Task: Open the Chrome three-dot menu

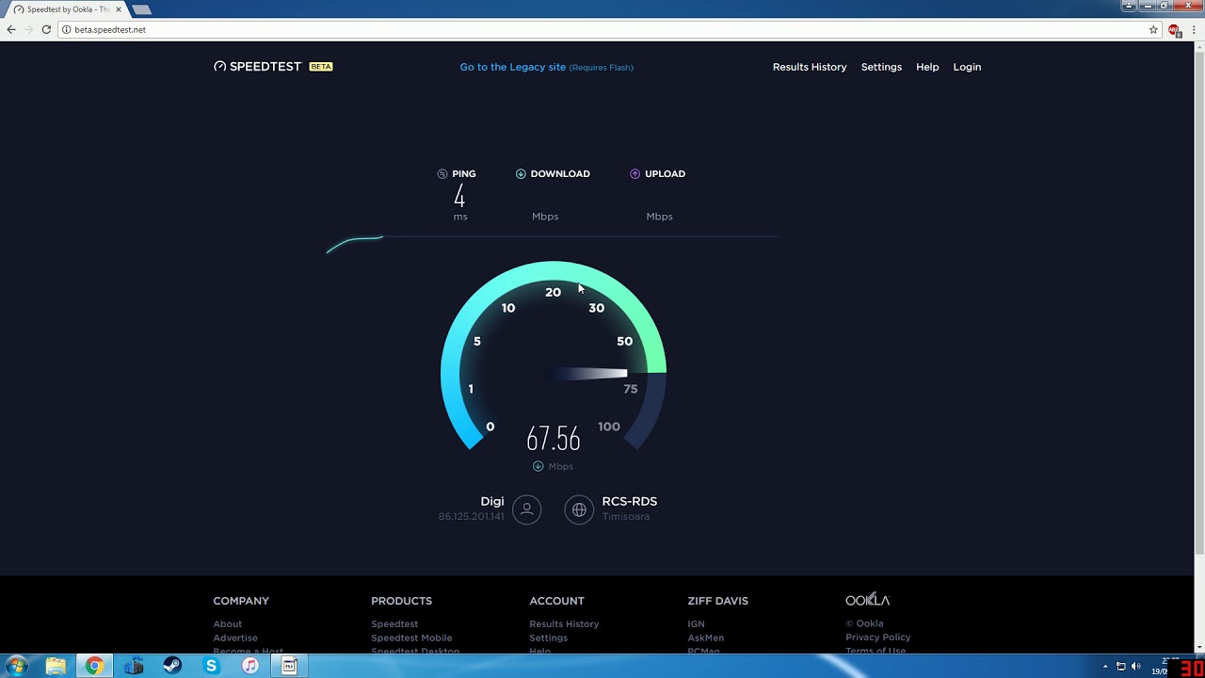Action: click(x=1193, y=29)
